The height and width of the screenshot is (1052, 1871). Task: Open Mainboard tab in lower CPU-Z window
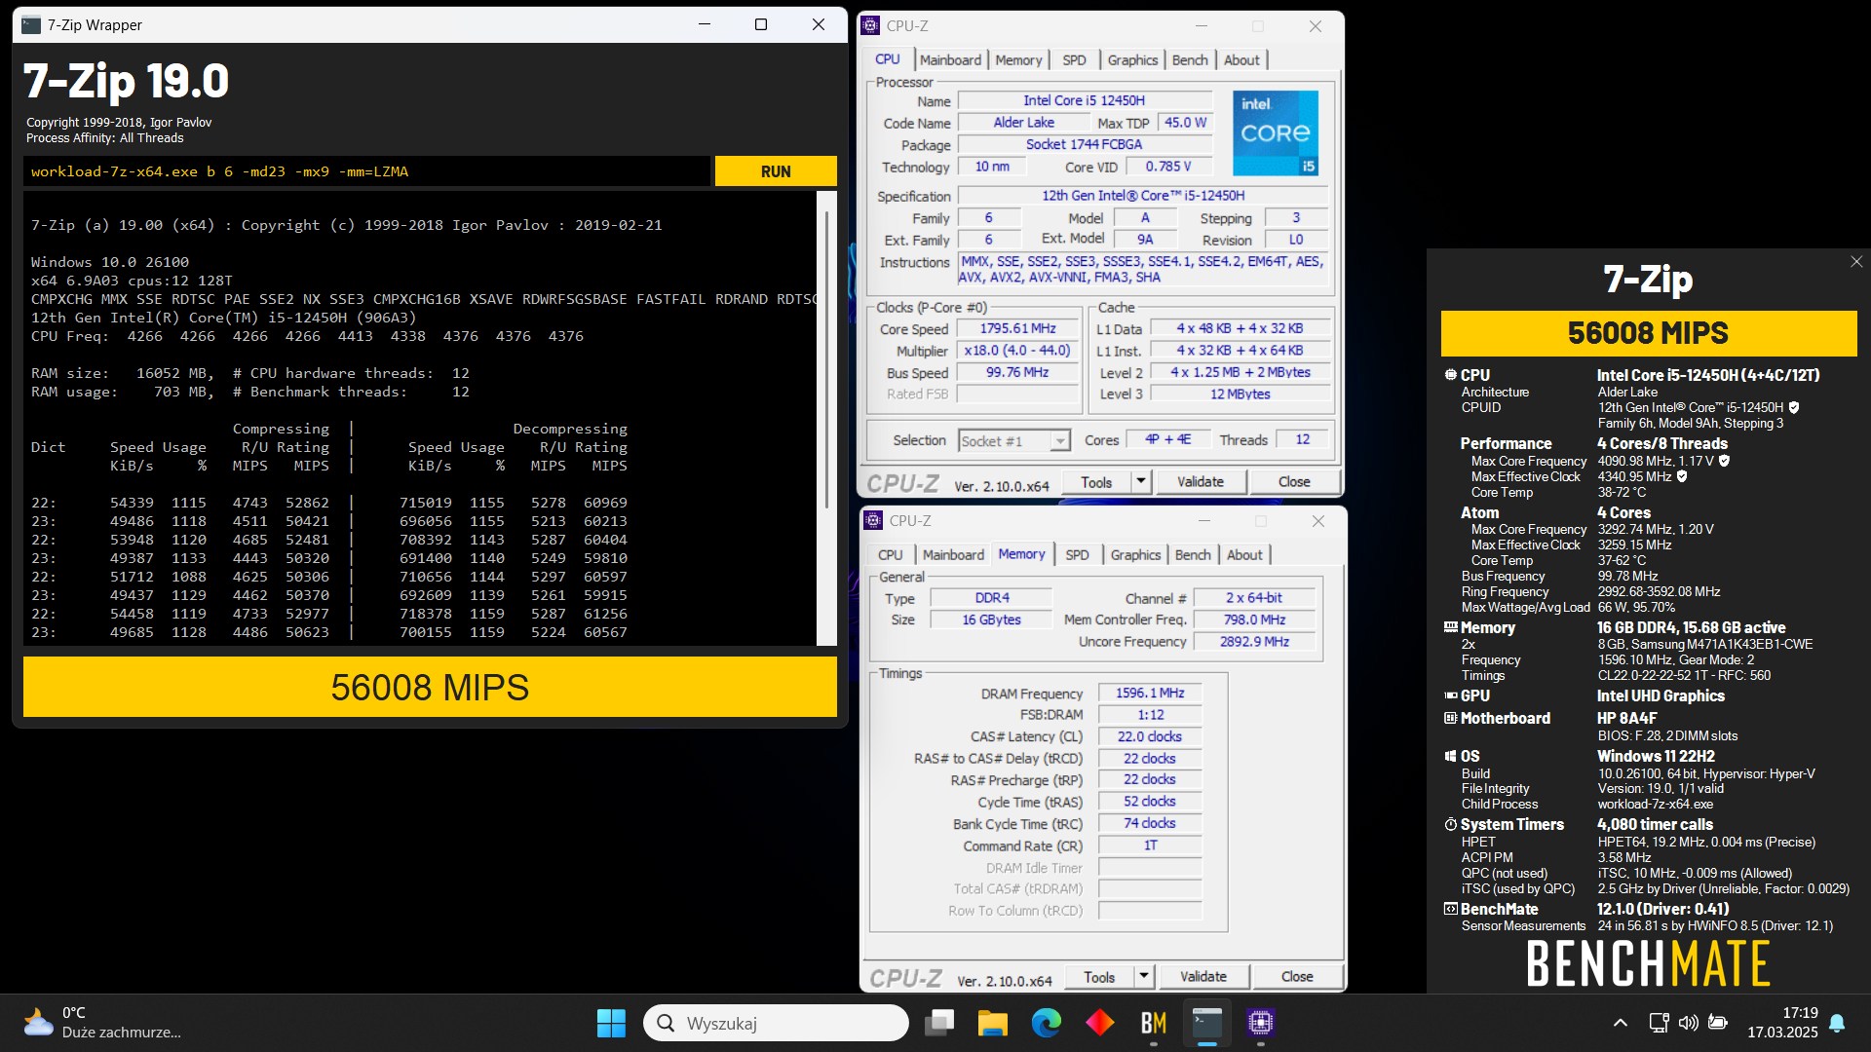[953, 555]
